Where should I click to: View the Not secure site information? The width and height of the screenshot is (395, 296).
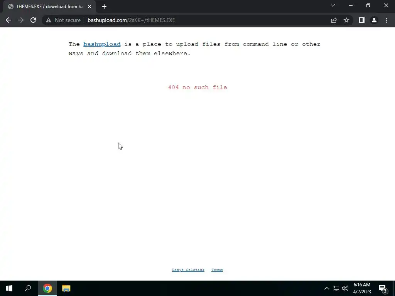[x=63, y=20]
